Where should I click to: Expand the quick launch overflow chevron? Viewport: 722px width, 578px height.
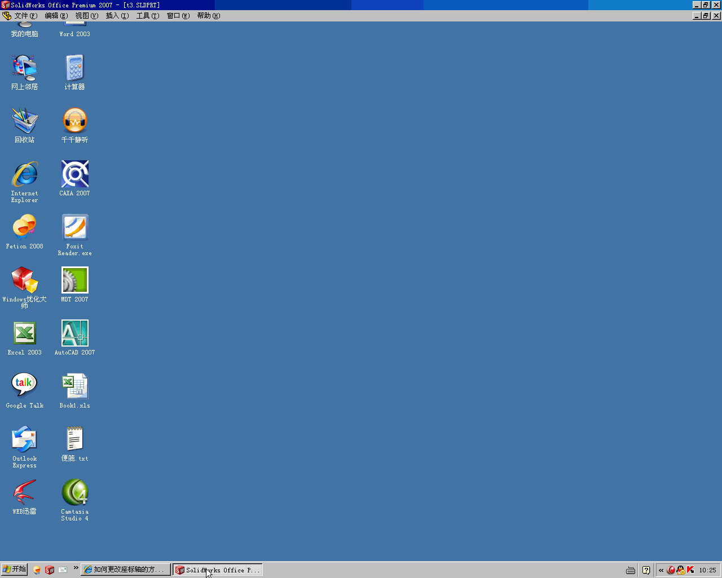[76, 568]
